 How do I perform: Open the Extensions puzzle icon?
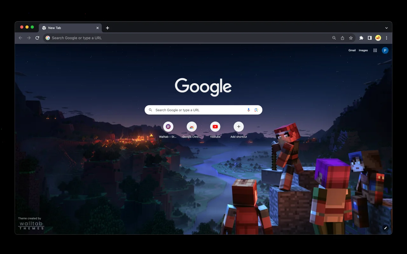[361, 38]
